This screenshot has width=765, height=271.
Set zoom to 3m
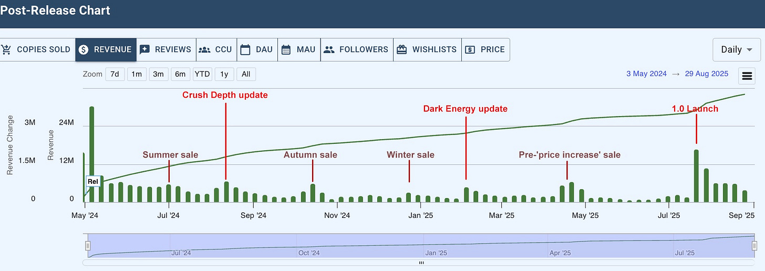(x=158, y=74)
